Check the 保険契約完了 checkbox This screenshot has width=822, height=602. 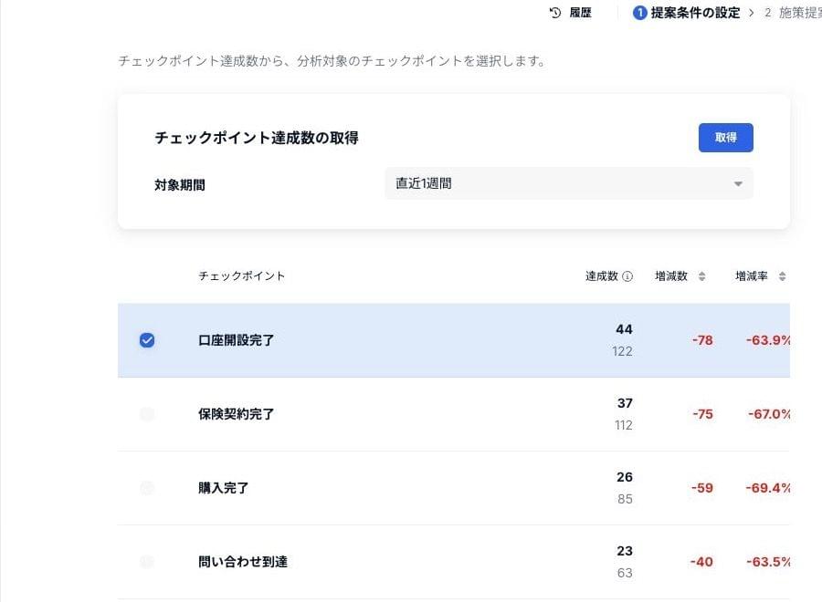(147, 414)
